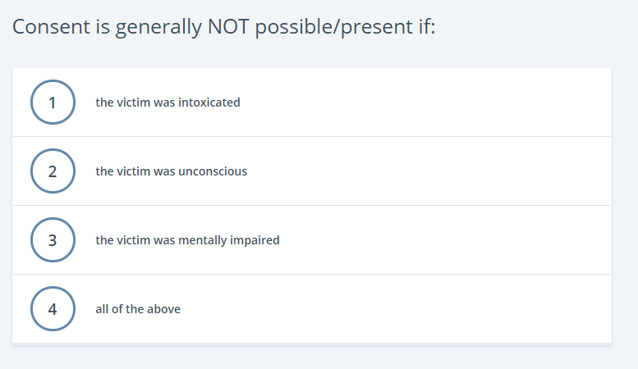This screenshot has width=638, height=369.
Task: Click the digit 4 inside its circle
Action: (x=53, y=310)
